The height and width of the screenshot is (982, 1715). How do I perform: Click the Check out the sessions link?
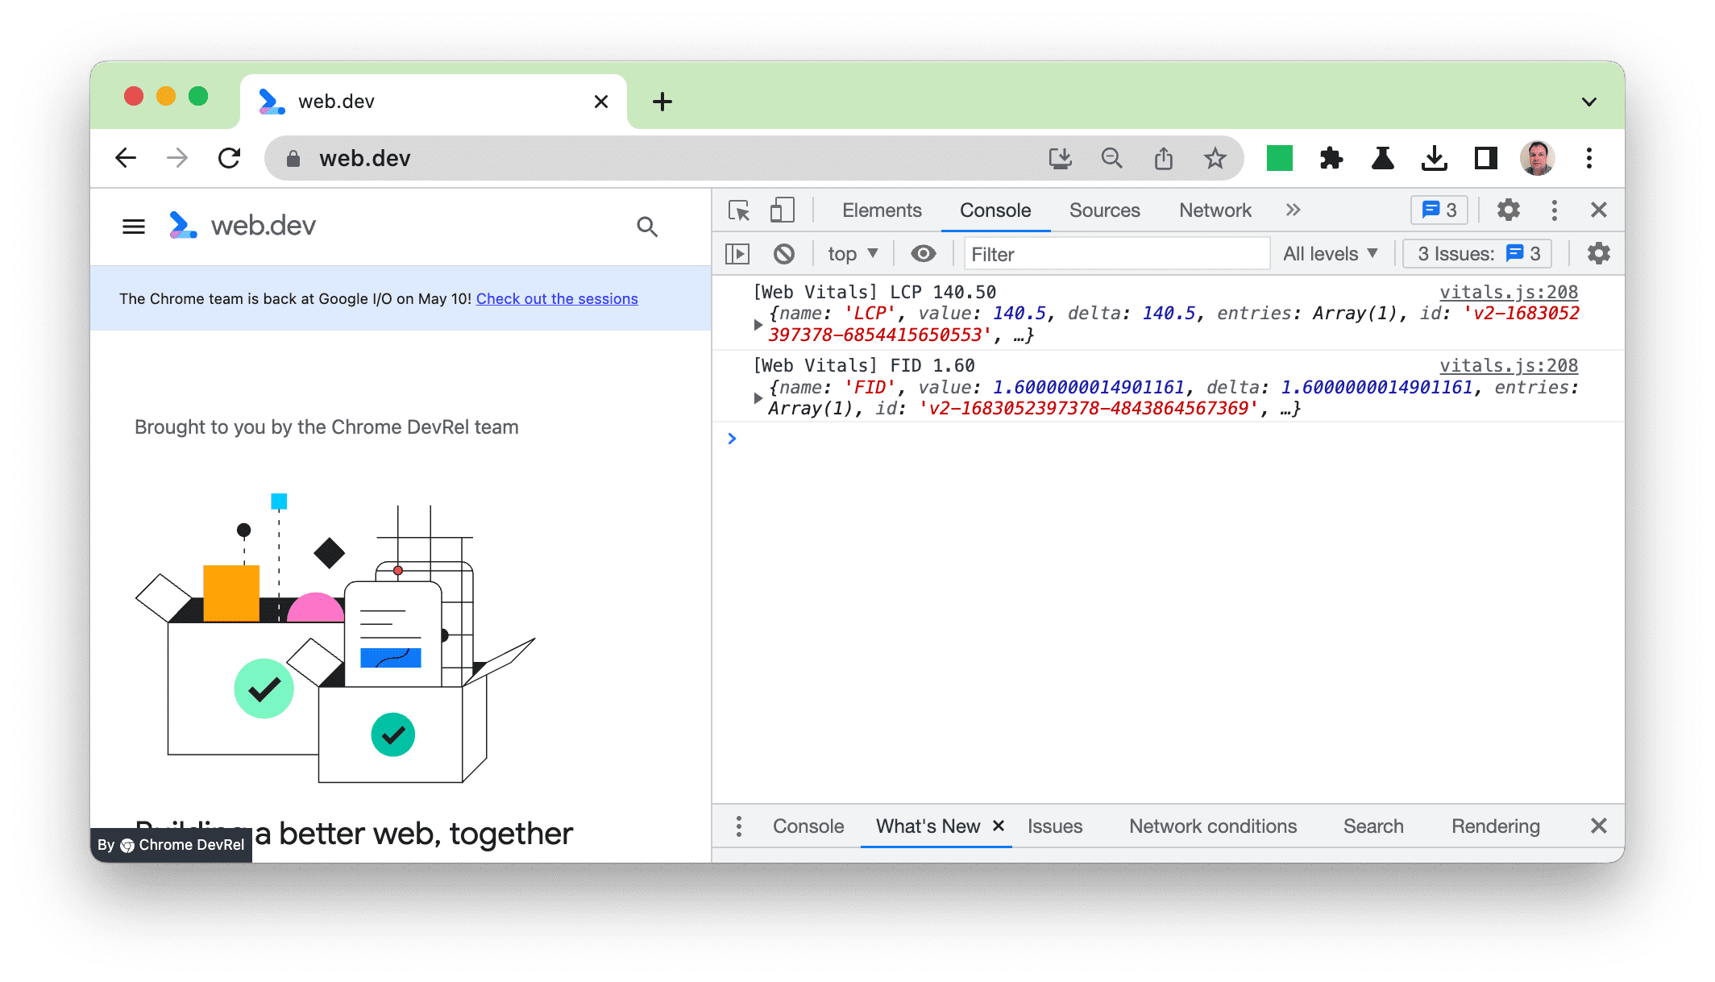[x=557, y=298]
